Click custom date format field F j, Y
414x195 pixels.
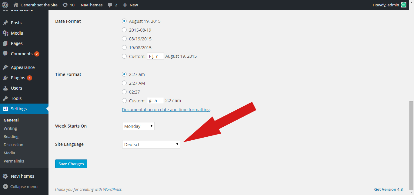[155, 56]
